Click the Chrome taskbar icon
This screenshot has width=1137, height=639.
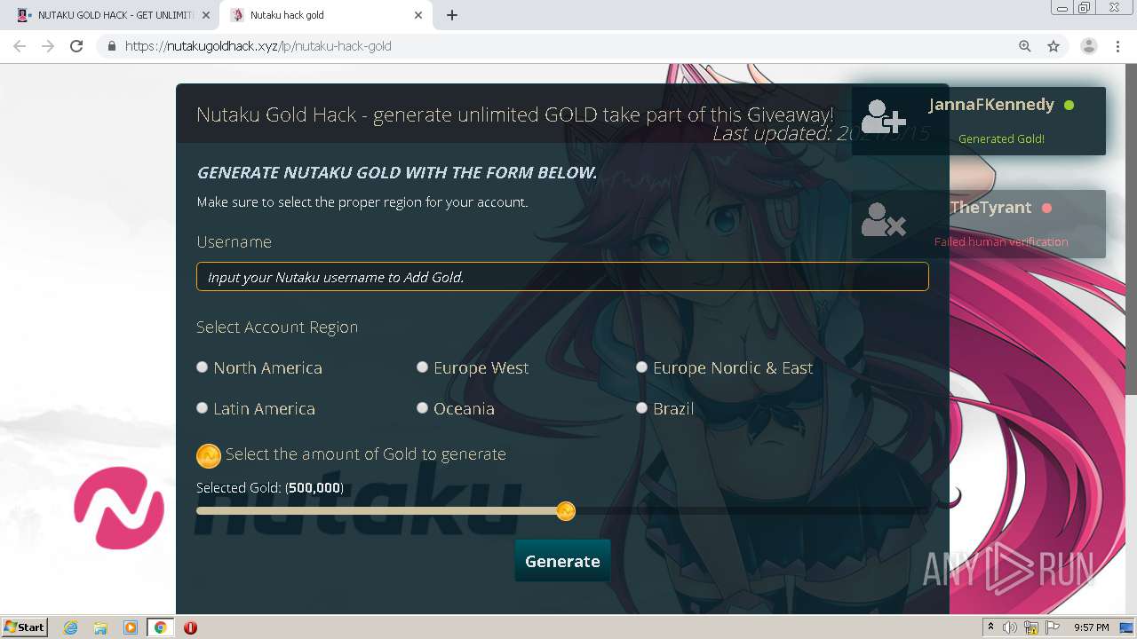tap(160, 627)
